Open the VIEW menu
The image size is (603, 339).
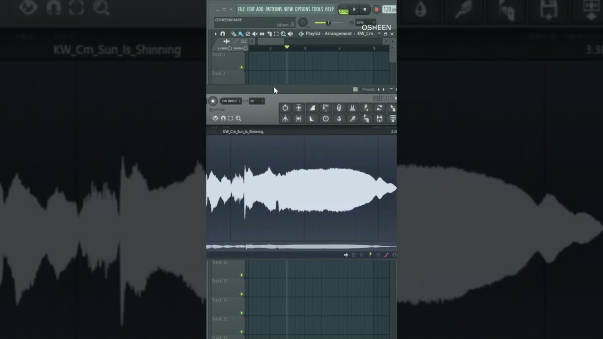[x=288, y=9]
